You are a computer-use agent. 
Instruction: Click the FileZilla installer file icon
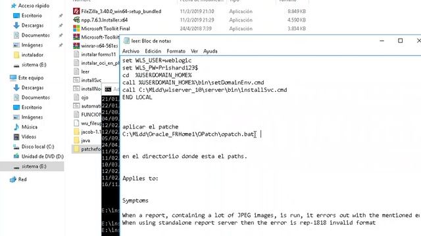tap(76, 11)
